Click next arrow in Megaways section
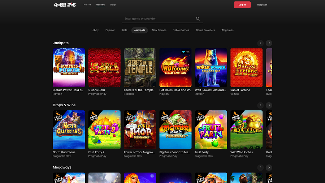 point(269,167)
